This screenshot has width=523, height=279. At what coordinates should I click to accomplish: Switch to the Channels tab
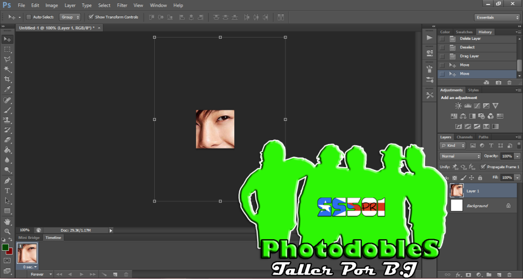tap(465, 137)
